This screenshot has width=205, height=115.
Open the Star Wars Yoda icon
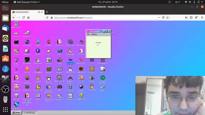27,78
